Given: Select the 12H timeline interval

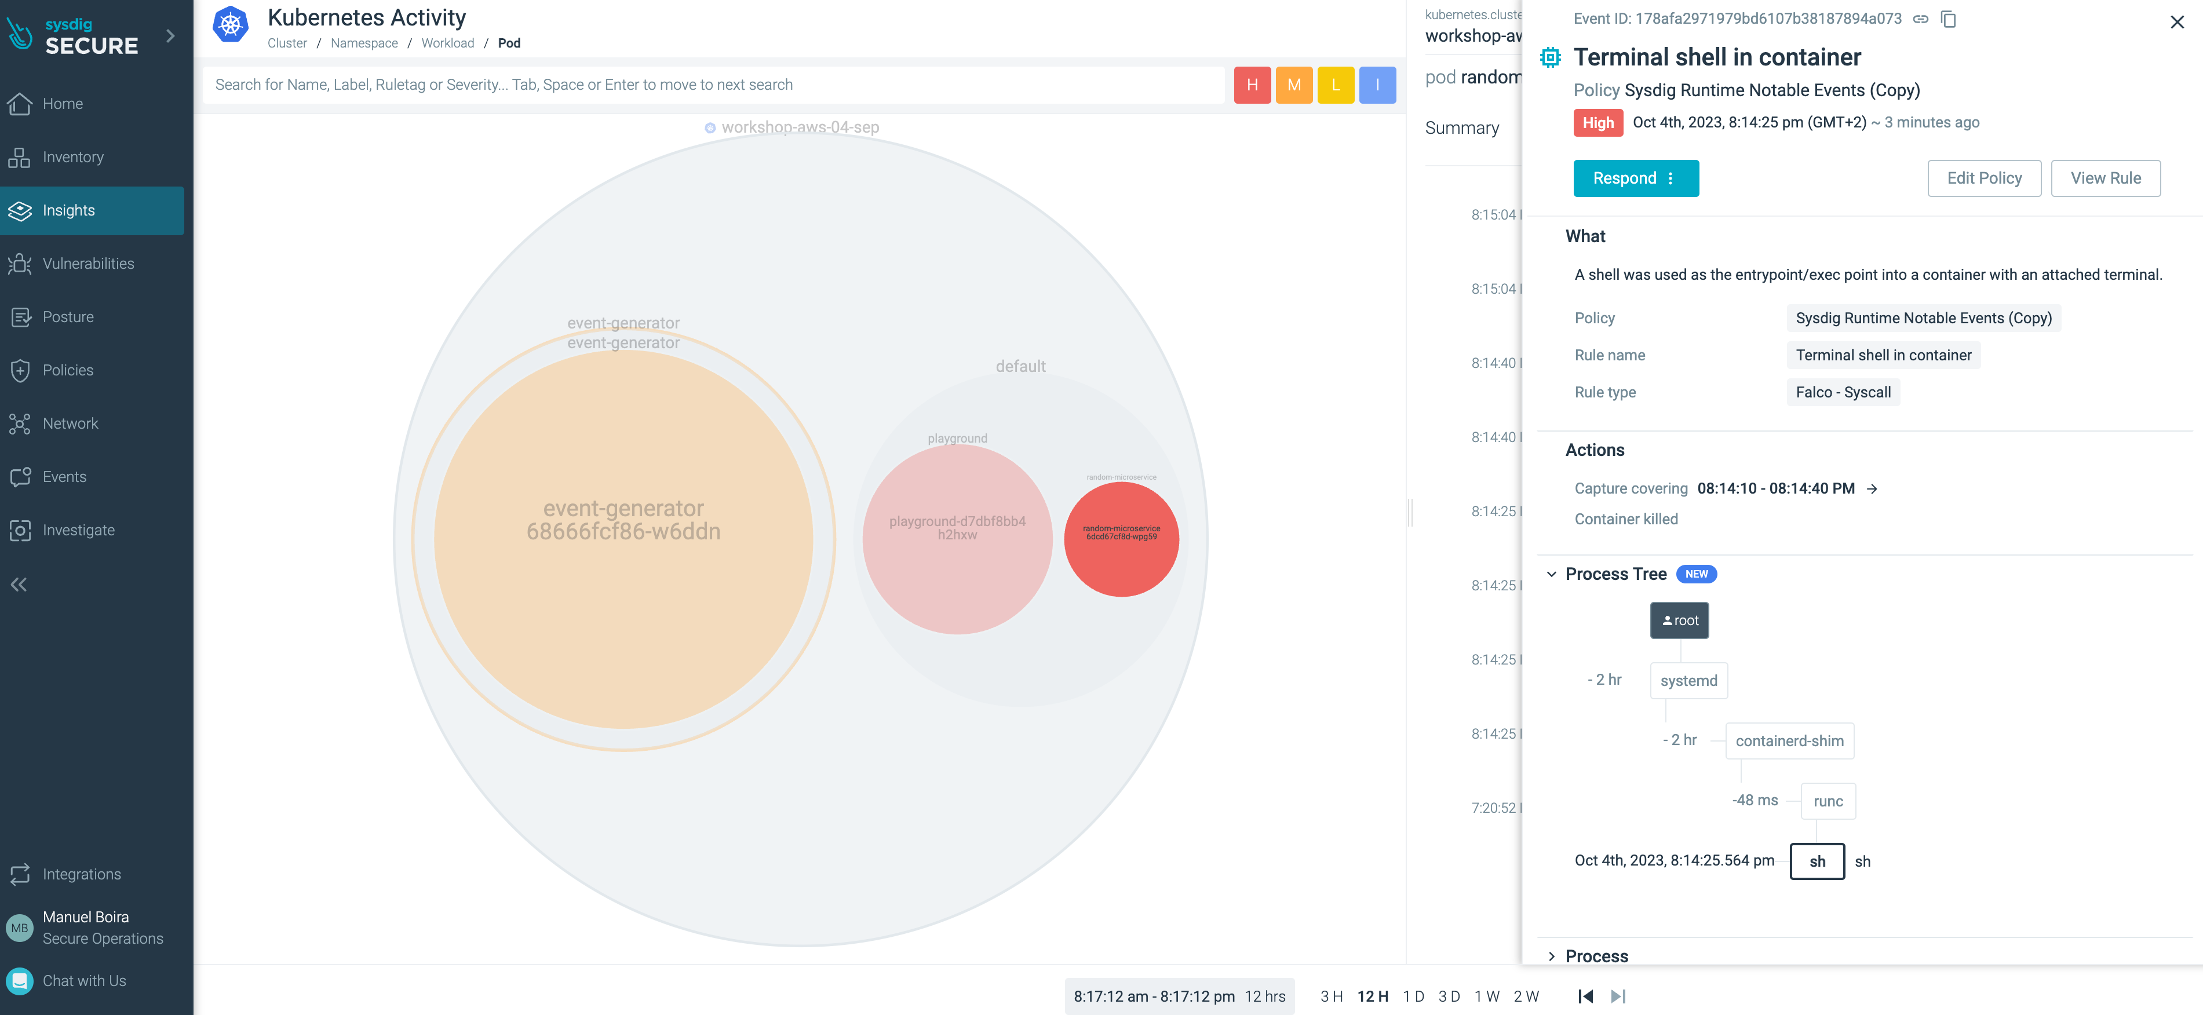Looking at the screenshot, I should coord(1369,996).
